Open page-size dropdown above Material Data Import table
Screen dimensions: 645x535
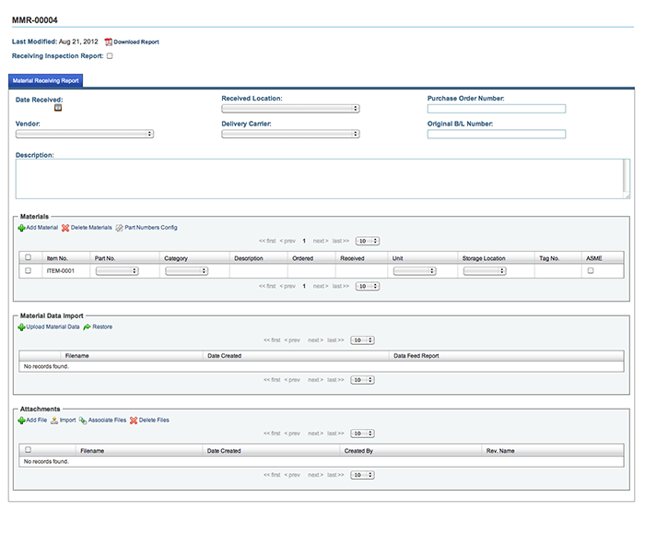(362, 340)
